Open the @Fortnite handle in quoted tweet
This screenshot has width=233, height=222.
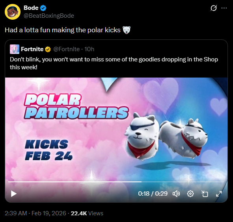pos(66,49)
